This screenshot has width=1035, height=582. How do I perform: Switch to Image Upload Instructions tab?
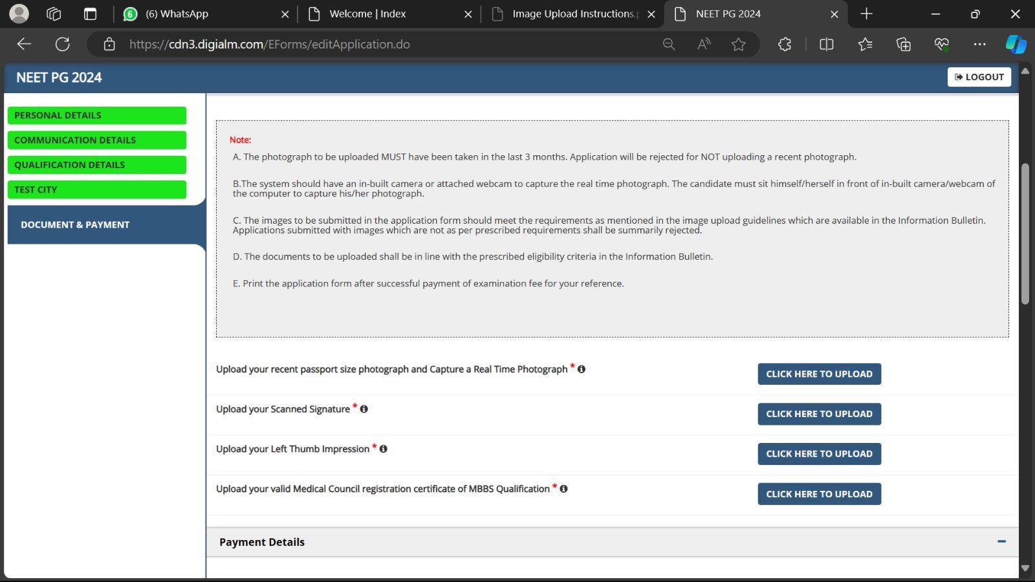(572, 14)
